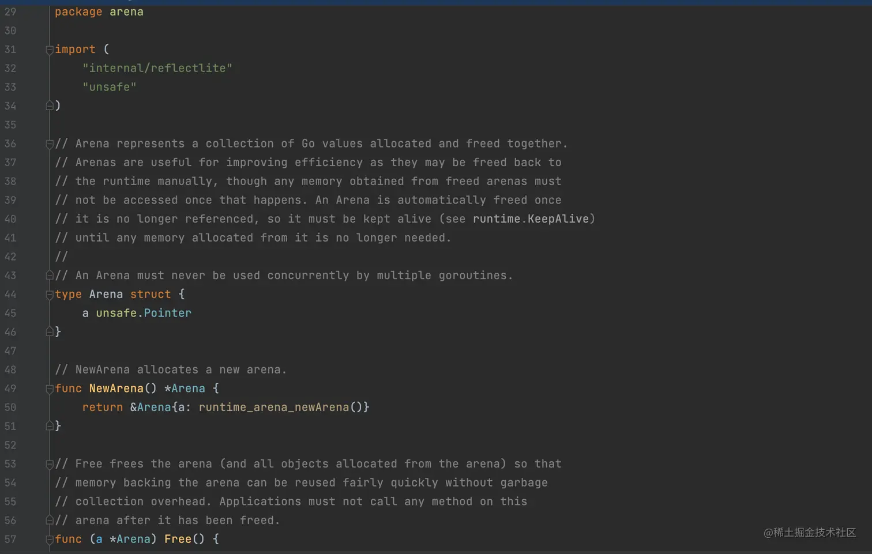Click the "struct" keyword on line 44

click(151, 294)
